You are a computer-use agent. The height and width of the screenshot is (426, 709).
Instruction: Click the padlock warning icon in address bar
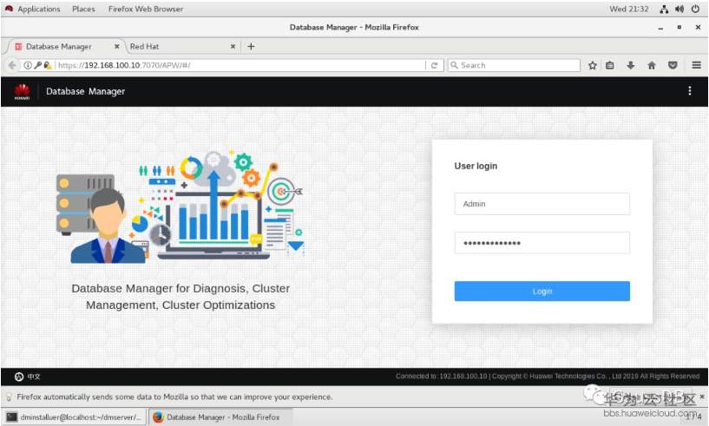(x=48, y=65)
